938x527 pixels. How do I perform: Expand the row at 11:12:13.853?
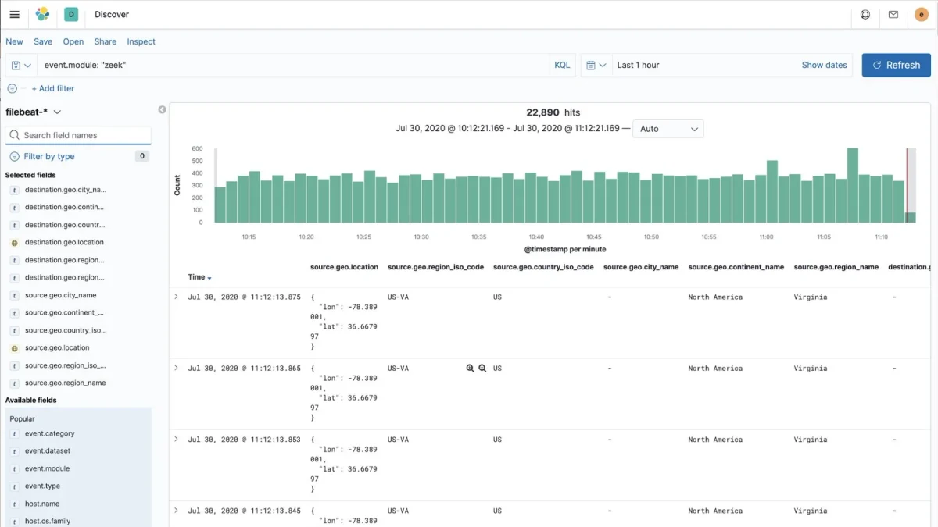click(x=176, y=439)
